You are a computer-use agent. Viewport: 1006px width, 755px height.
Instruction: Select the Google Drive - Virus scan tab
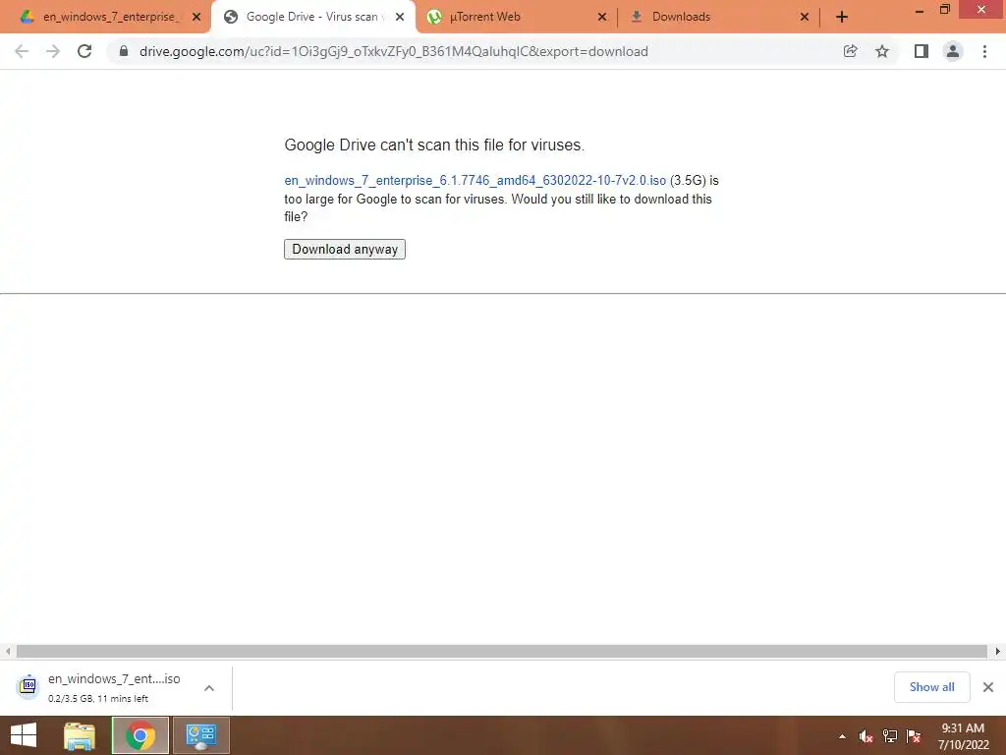(311, 17)
